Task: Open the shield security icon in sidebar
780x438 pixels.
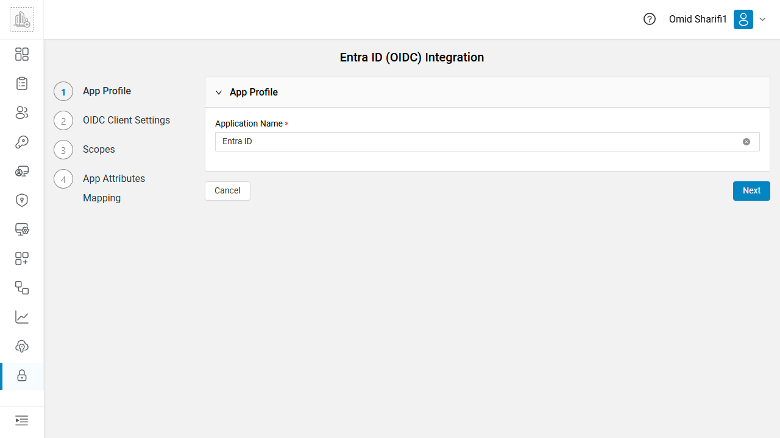Action: (22, 200)
